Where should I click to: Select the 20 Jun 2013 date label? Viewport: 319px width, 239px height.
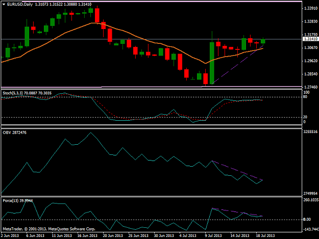[x=113, y=235]
